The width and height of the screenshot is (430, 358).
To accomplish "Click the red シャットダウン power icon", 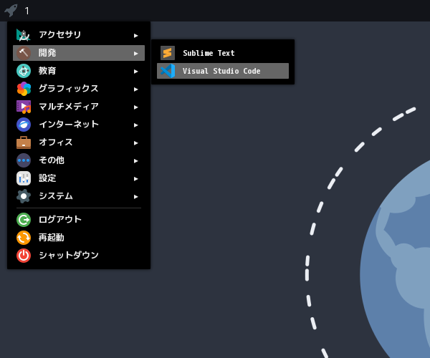I will 24,256.
